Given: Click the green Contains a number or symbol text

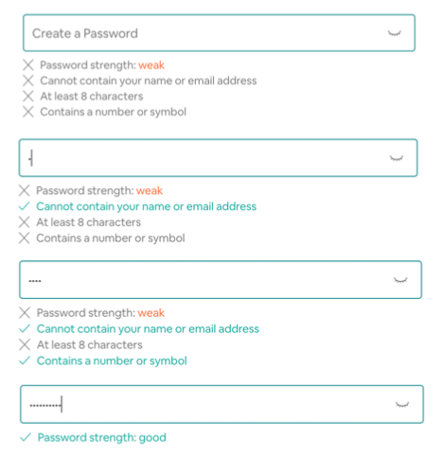Looking at the screenshot, I should point(112,360).
